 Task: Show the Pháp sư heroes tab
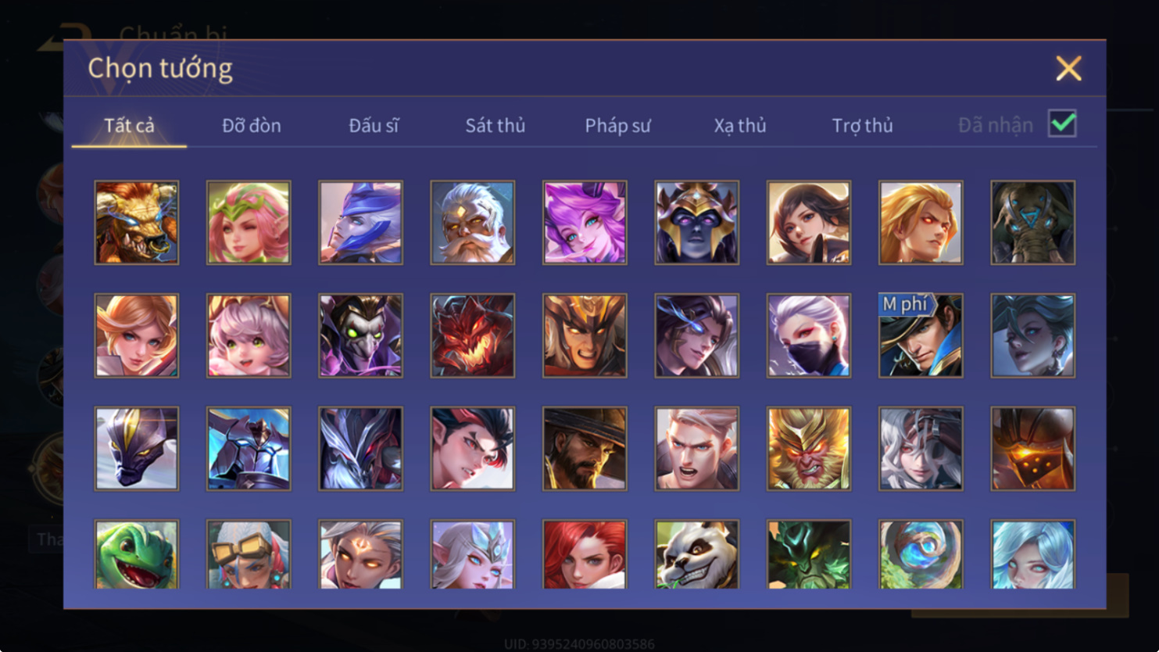(x=617, y=125)
